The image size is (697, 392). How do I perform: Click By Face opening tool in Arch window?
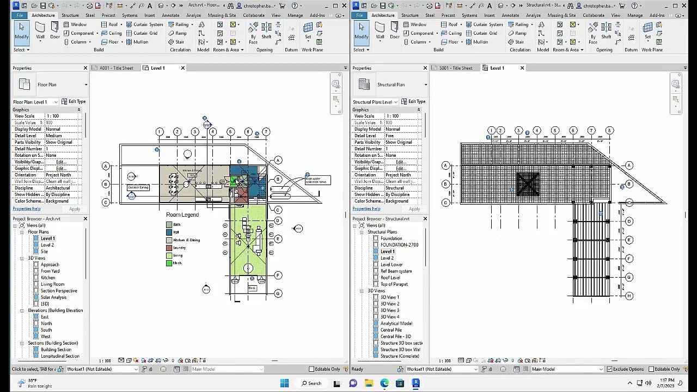(253, 33)
